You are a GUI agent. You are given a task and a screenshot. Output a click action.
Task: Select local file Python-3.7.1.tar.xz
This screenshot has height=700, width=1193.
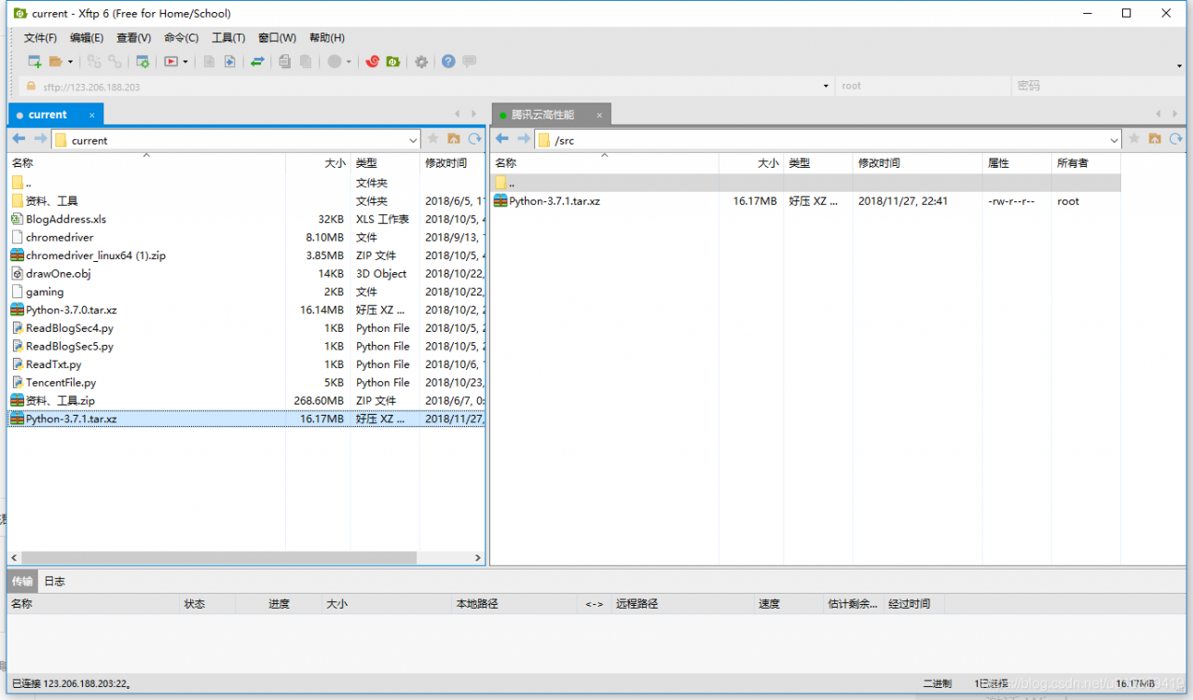pos(246,419)
